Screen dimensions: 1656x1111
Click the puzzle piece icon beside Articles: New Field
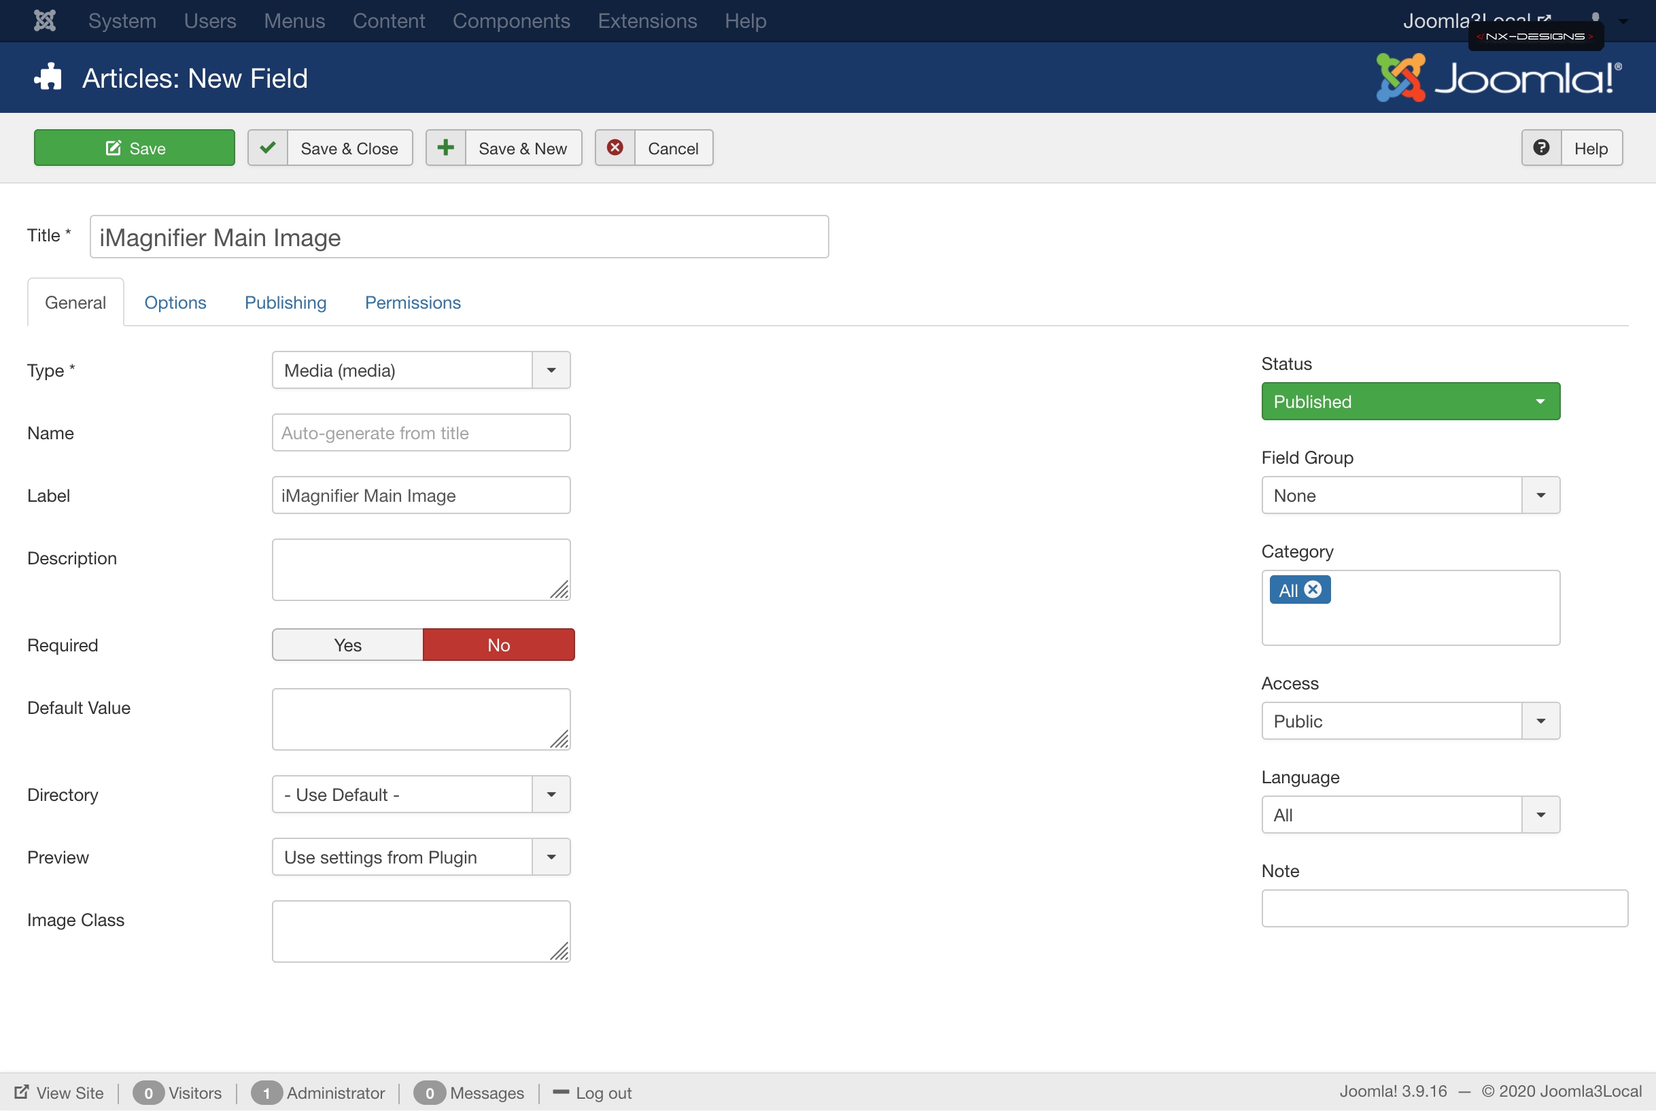point(48,78)
